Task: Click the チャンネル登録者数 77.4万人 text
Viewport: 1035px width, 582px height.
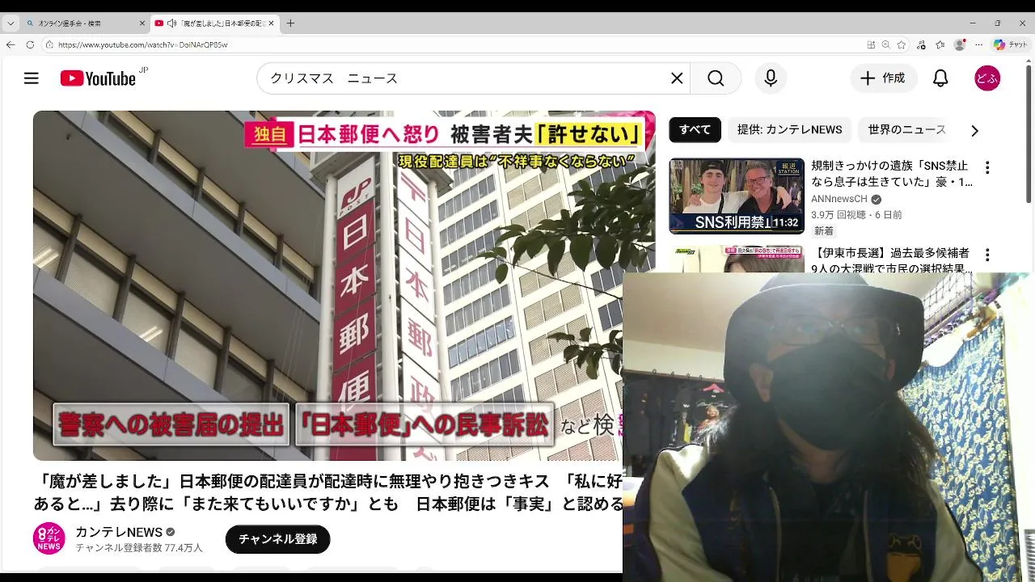Action: tap(139, 548)
